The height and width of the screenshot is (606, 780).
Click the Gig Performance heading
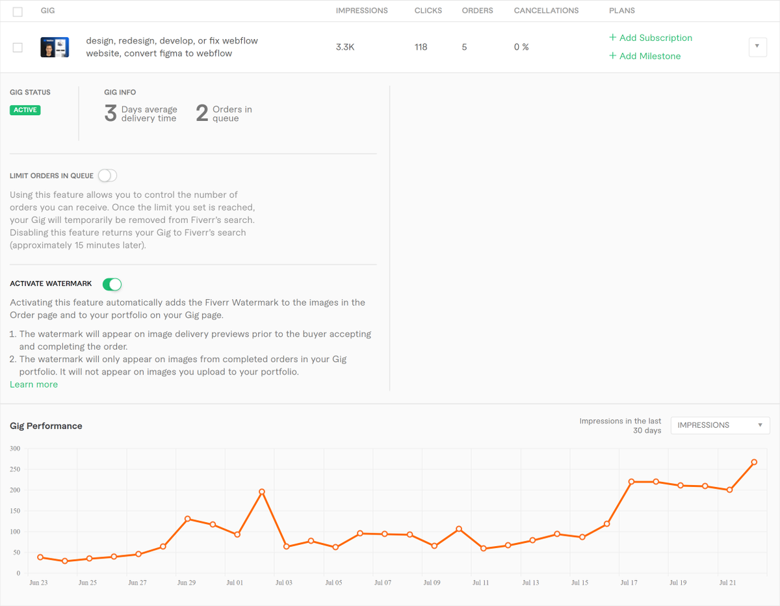tap(46, 426)
